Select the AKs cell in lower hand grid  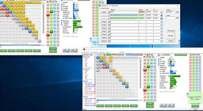click(101, 58)
